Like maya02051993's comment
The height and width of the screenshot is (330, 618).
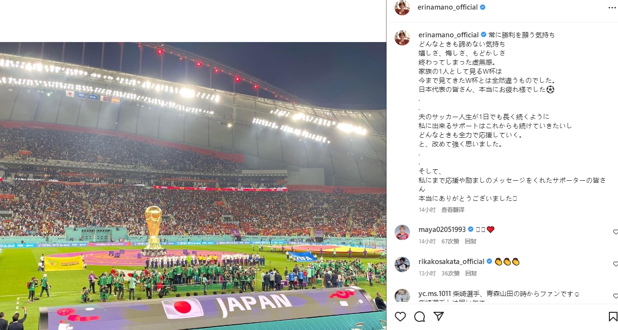[x=616, y=232]
